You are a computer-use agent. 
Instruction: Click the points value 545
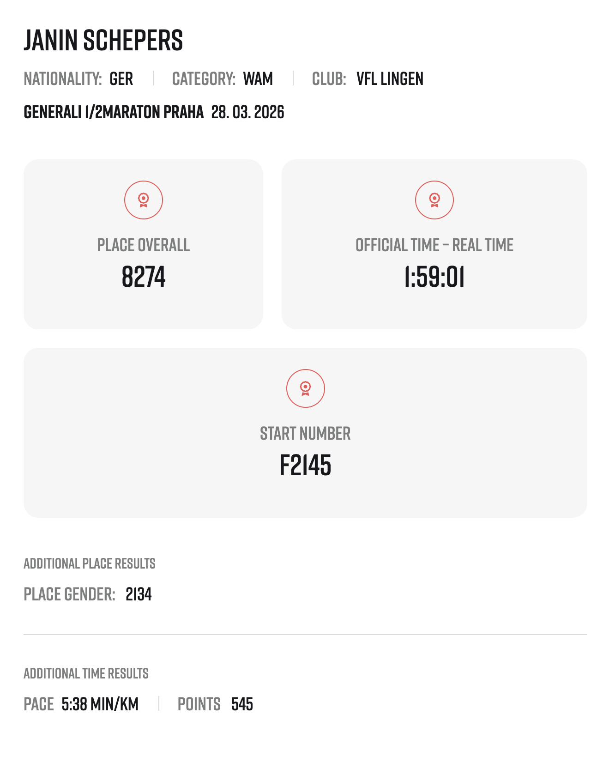(242, 704)
